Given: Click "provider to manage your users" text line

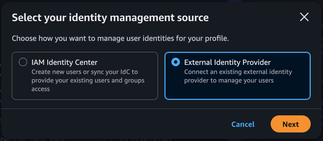Looking at the screenshot, I should tap(229, 80).
